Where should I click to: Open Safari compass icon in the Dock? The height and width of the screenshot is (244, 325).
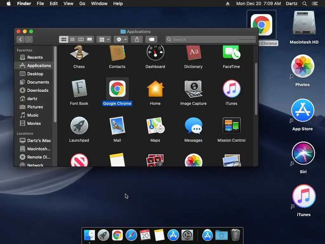tap(131, 235)
